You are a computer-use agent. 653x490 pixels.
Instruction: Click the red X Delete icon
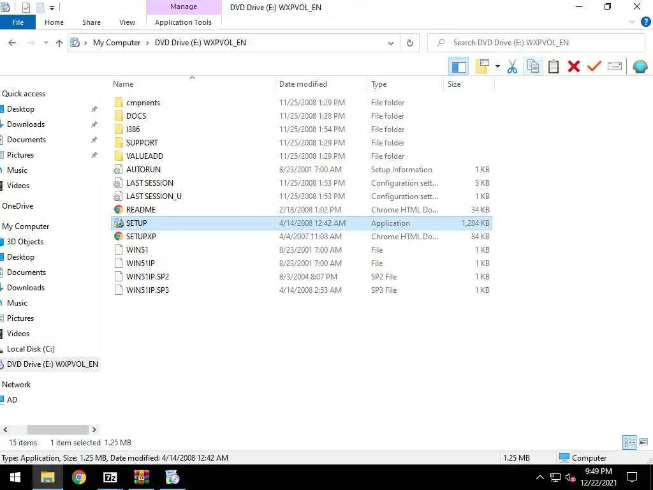pyautogui.click(x=574, y=66)
